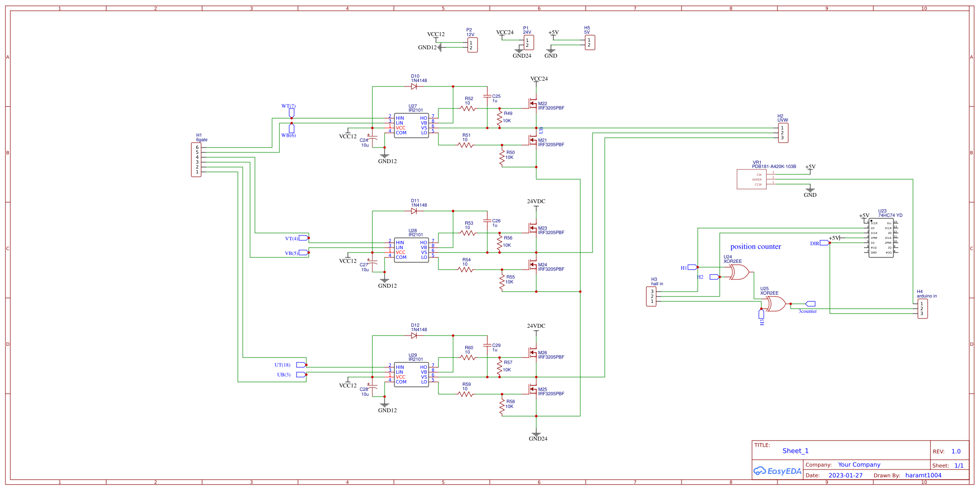Click the position counter annotation text
The height and width of the screenshot is (490, 980).
756,246
